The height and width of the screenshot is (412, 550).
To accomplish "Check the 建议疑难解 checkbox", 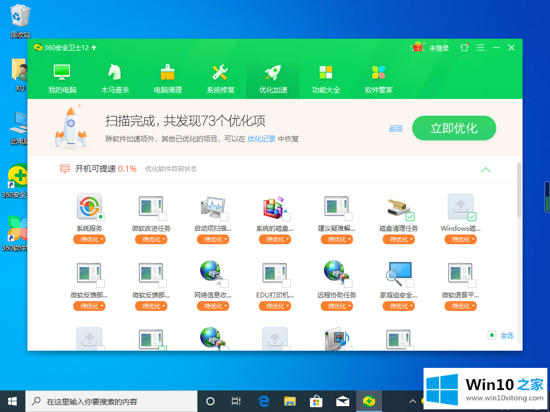I will click(348, 216).
